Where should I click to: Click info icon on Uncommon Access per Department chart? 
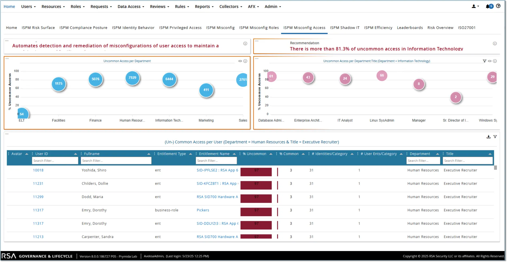tap(245, 61)
